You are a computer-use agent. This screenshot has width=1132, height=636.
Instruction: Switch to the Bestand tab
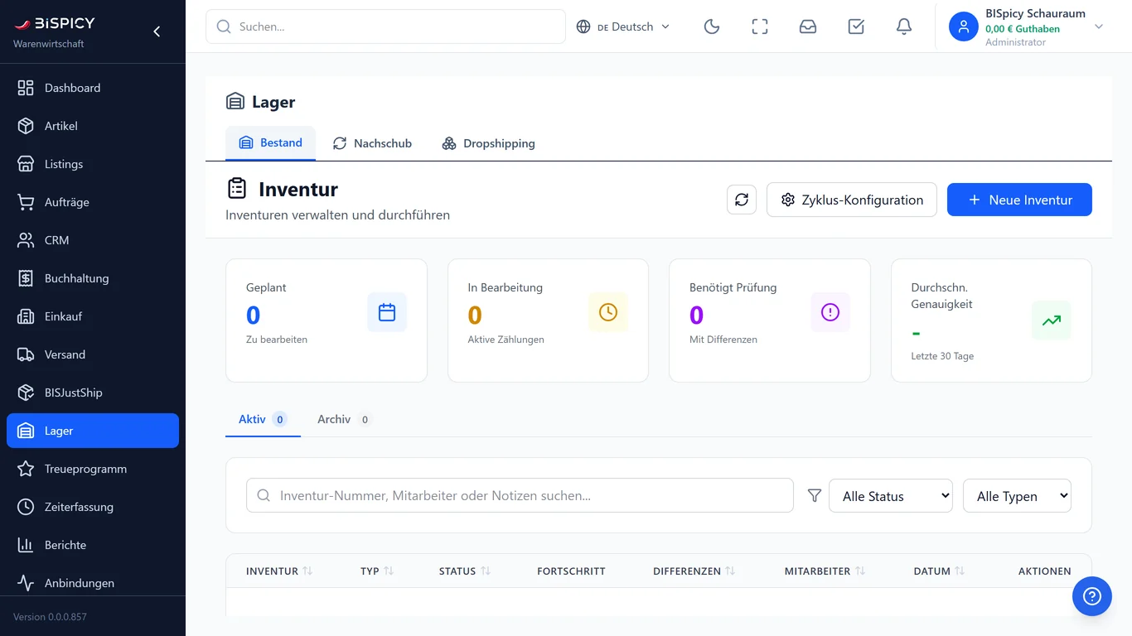coord(270,142)
